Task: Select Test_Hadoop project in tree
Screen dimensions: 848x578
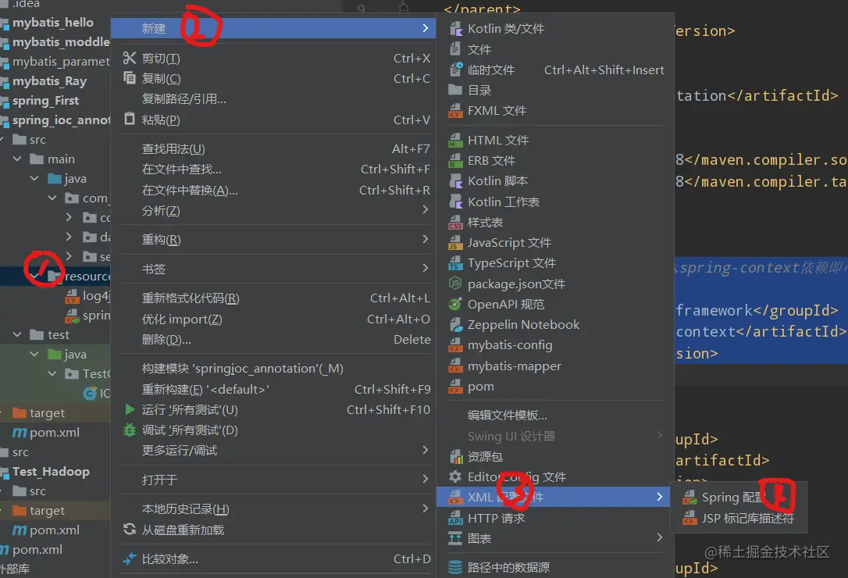Action: coord(51,472)
